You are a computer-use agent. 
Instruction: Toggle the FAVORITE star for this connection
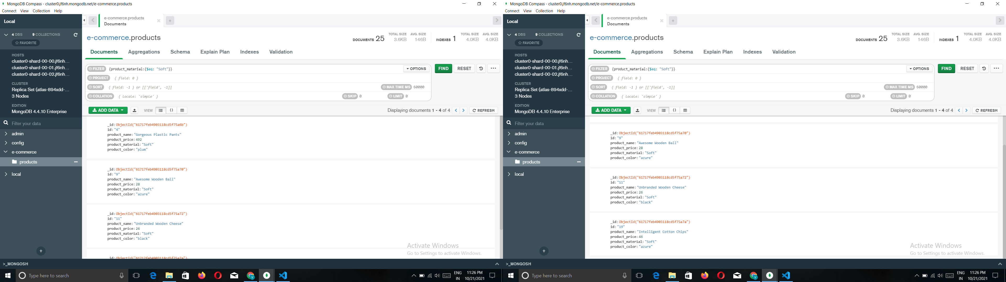25,43
